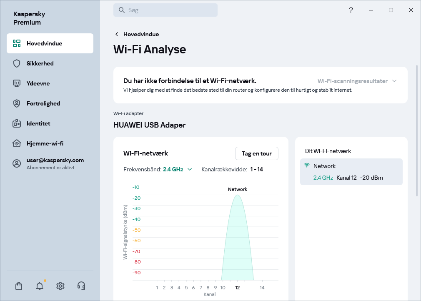Click the Wi-Fi signal icon next to Network

306,166
